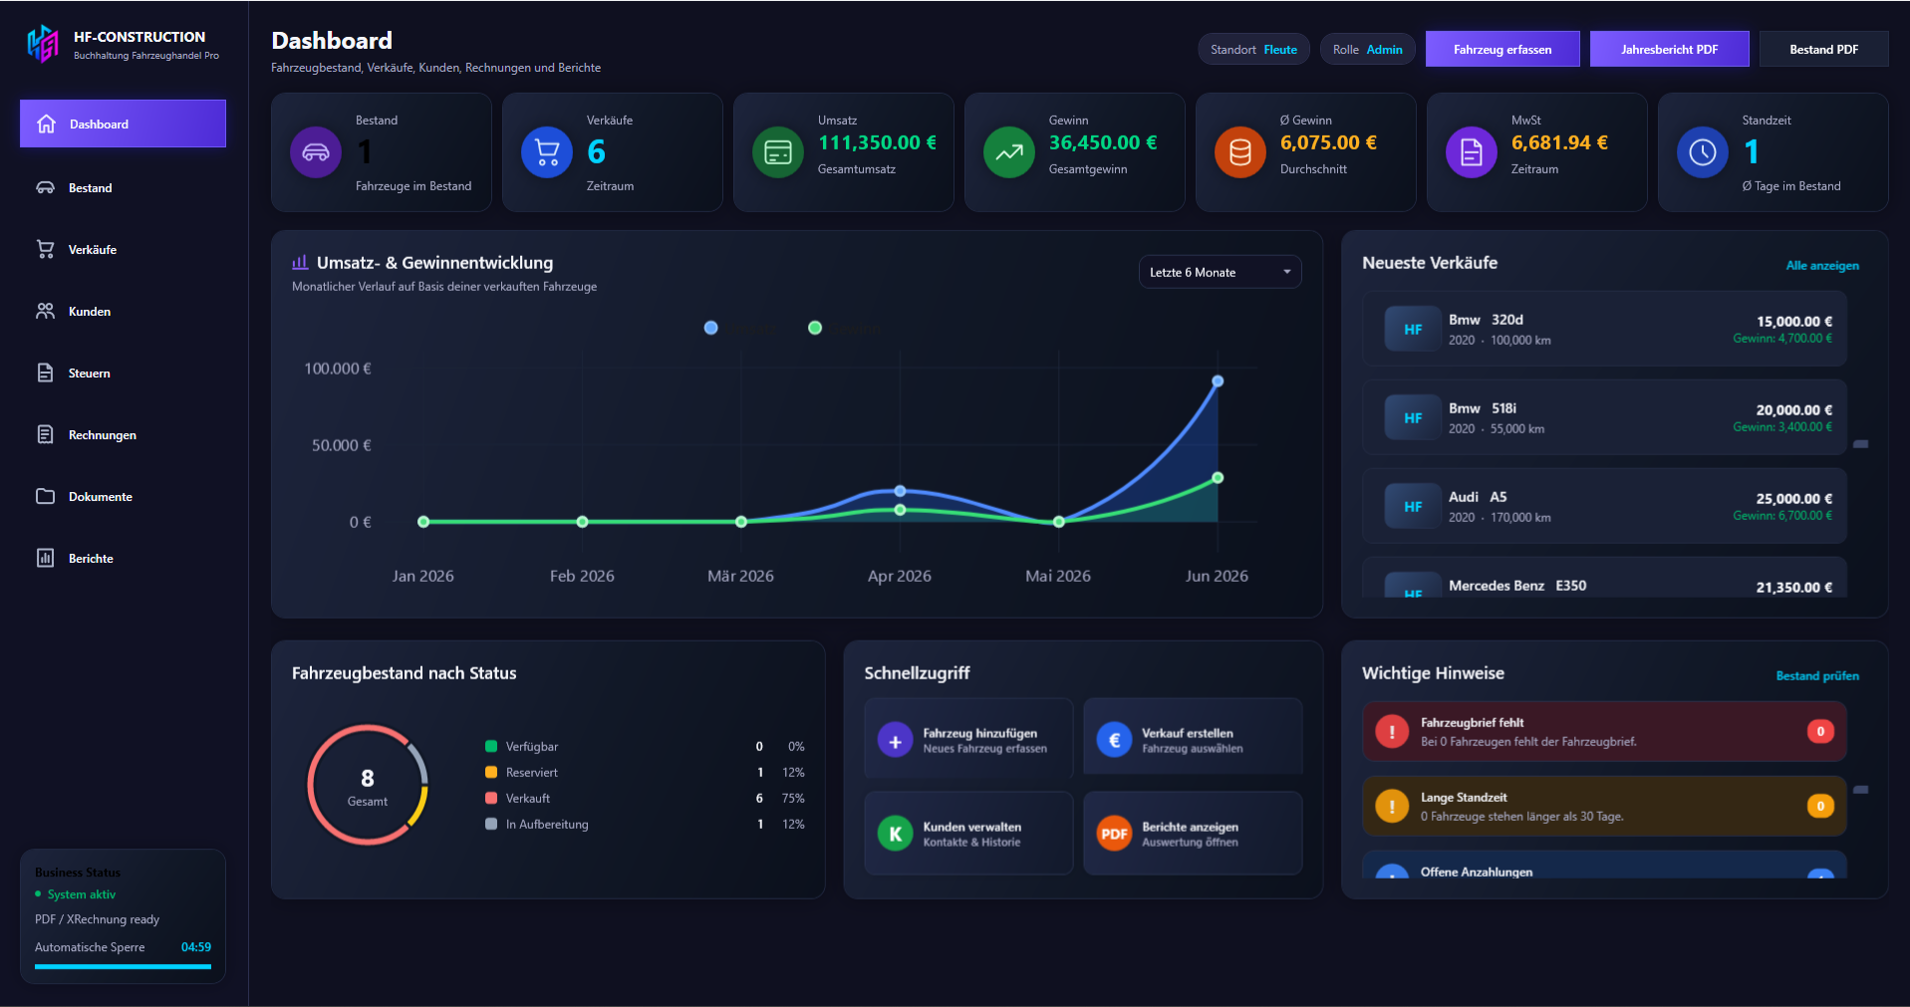Click the plus icon for Fahrzeug hinzufügen

point(895,741)
